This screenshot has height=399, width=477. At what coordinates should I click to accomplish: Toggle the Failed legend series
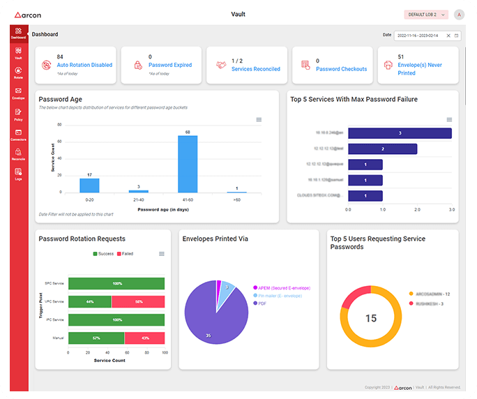(125, 253)
